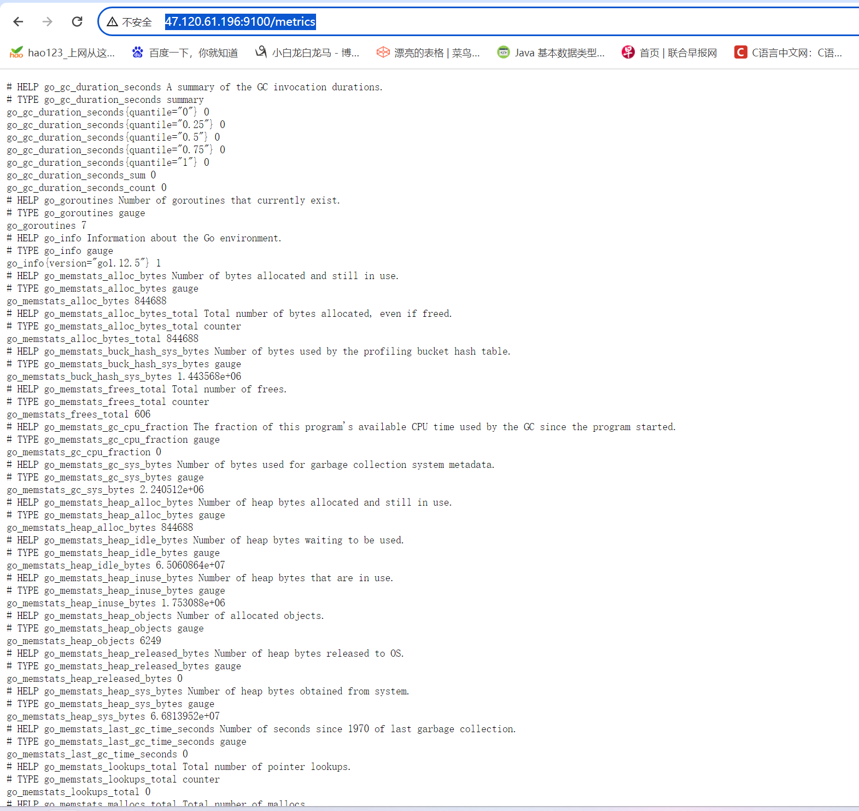Image resolution: width=859 pixels, height=811 pixels.
Task: Select the text 'go_info{version="go1.12.5"} 1'
Action: click(x=84, y=263)
